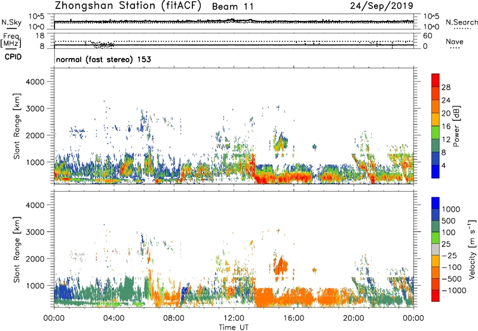Image resolution: width=478 pixels, height=331 pixels.
Task: Click the Slant Range label of power panel
Action: coord(17,126)
